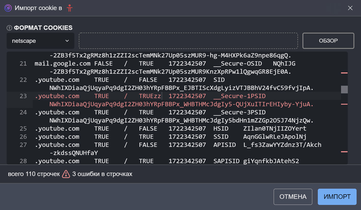Click '3 ошибки в строчках' status text

(x=102, y=174)
